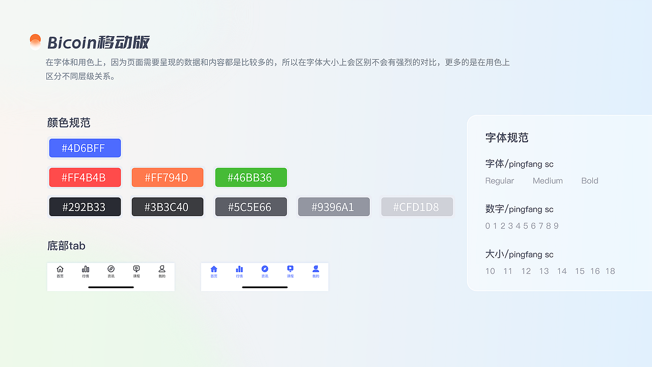The width and height of the screenshot is (652, 367).
Task: Select the #292B33 dark color swatch
Action: [85, 207]
